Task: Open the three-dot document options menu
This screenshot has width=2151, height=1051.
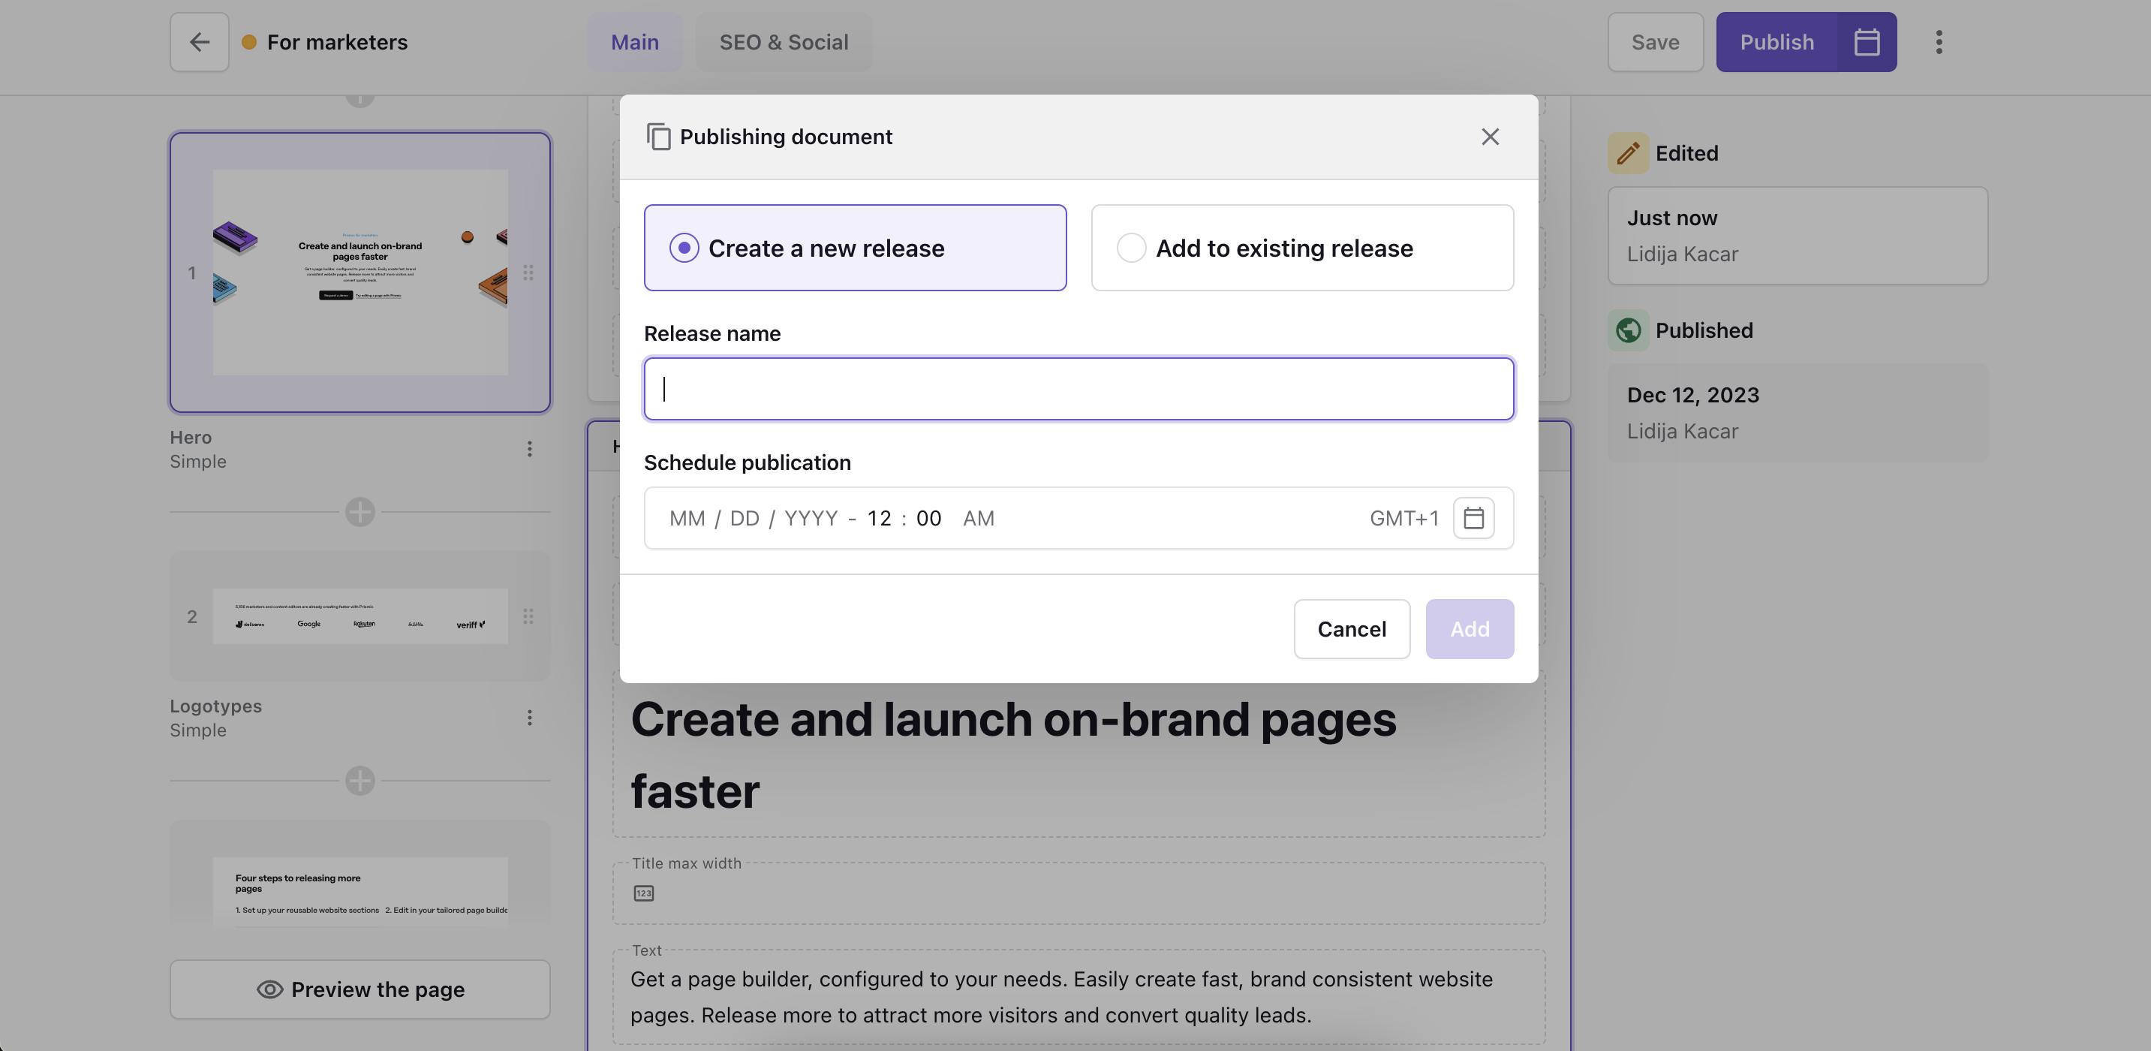Action: coord(1939,42)
